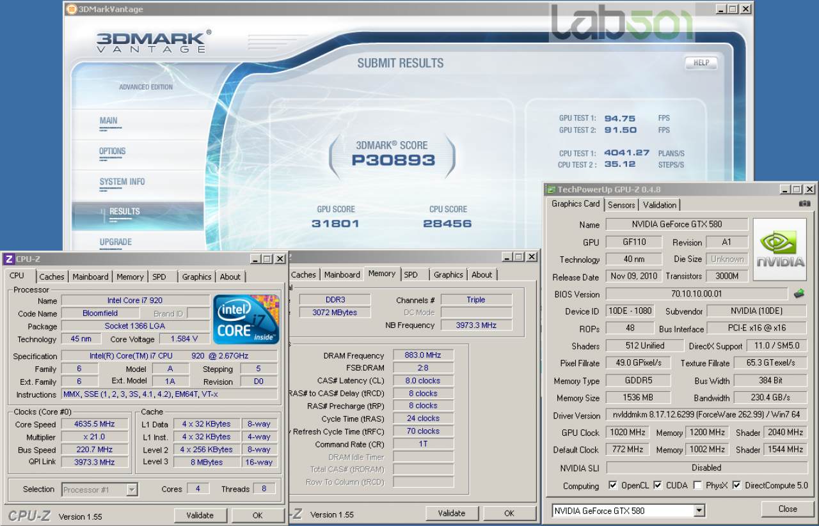This screenshot has height=526, width=819.
Task: Click the NB Frequency value 3973.3 MHz
Action: pyautogui.click(x=476, y=325)
